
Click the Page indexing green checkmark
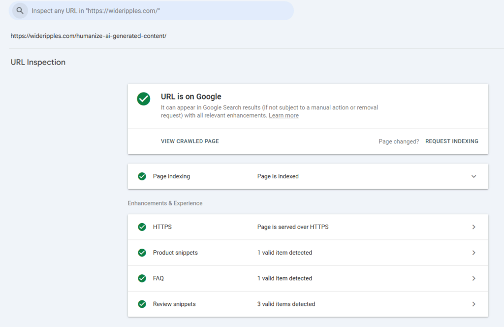142,176
